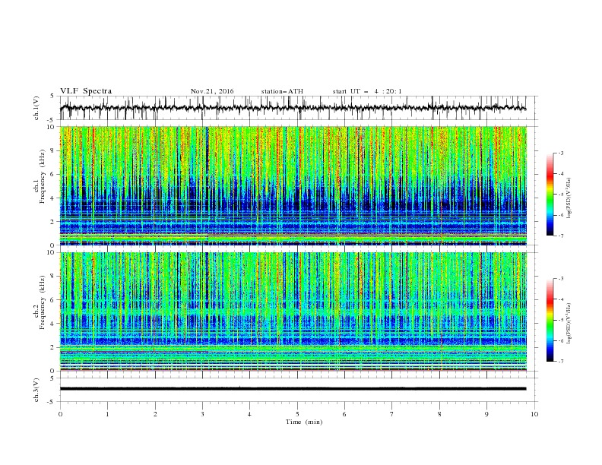The image size is (602, 465).
Task: Click time axis tick label "1"
Action: pyautogui.click(x=107, y=414)
